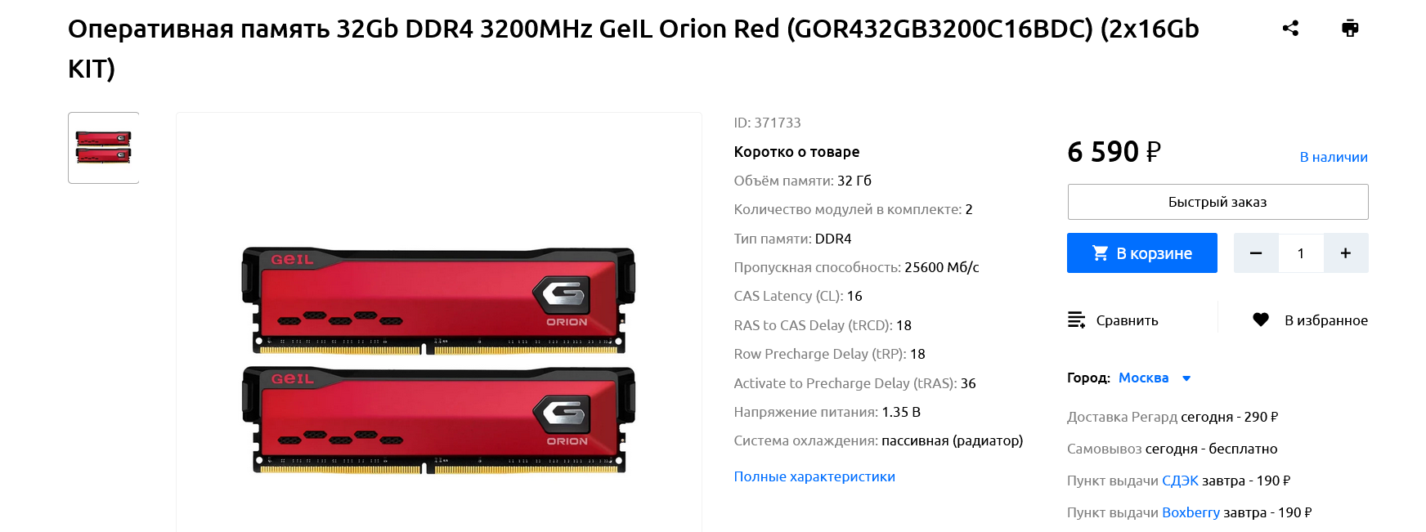Viewport: 1426px width, 532px height.
Task: Decrease quantity with minus button
Action: (1256, 253)
